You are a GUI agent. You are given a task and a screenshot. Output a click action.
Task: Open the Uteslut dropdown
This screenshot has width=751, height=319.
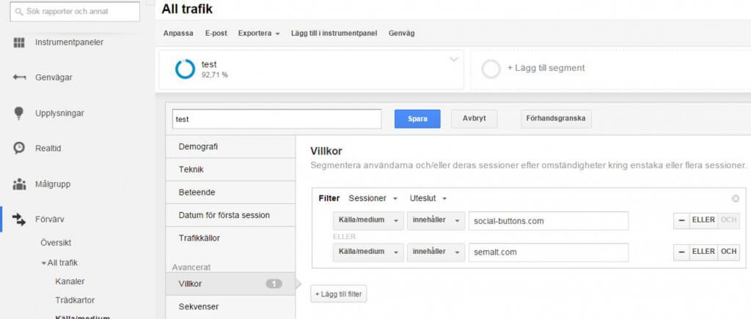click(x=428, y=198)
